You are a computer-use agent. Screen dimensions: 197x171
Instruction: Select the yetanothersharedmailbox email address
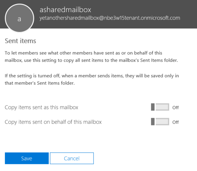click(110, 18)
